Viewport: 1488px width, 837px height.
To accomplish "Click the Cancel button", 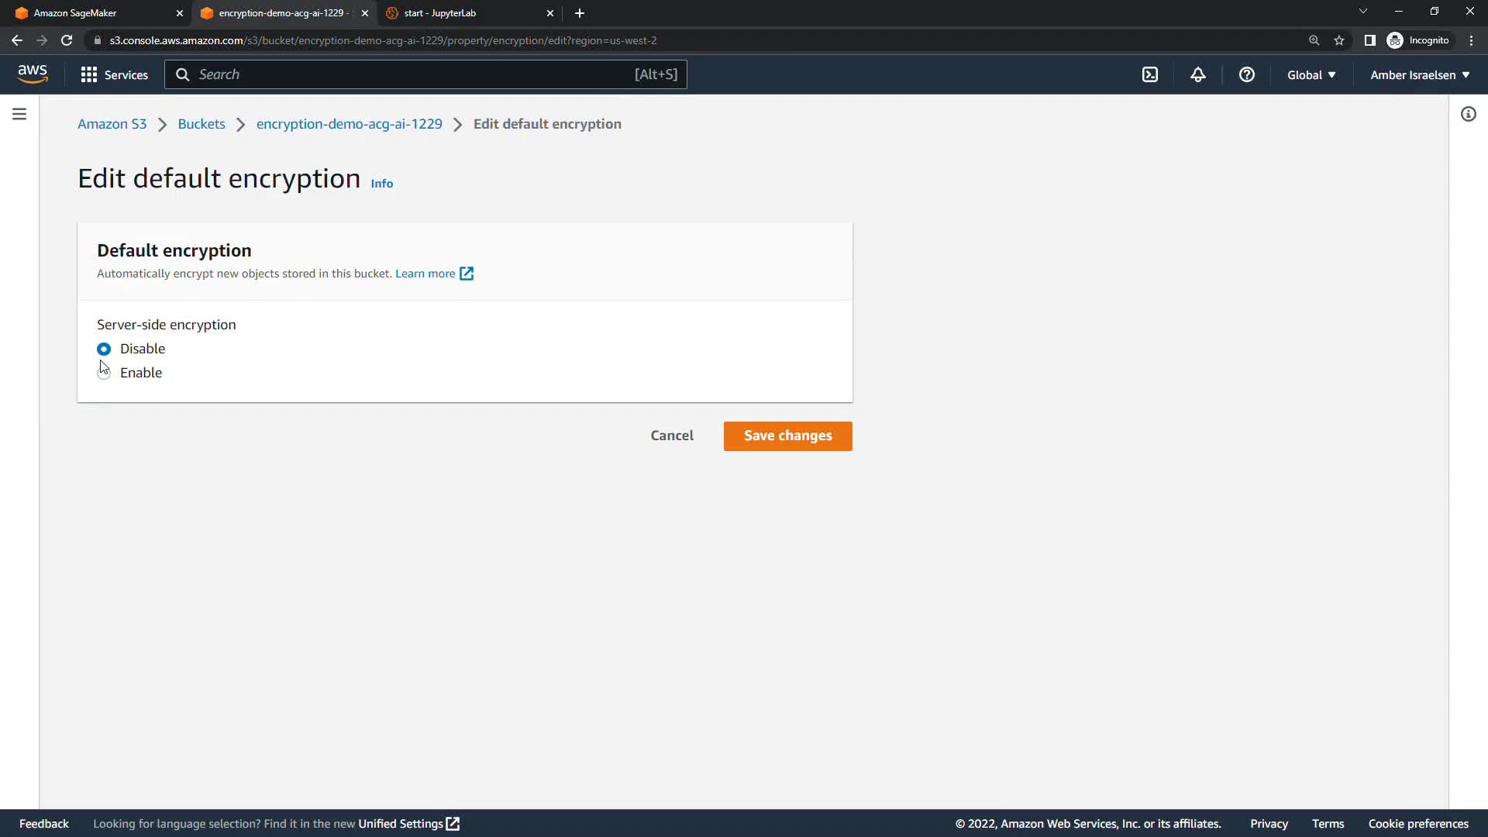I will point(672,436).
